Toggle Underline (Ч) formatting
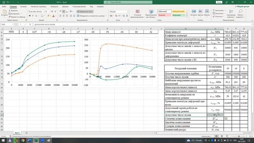254x143 pixels. [36, 16]
